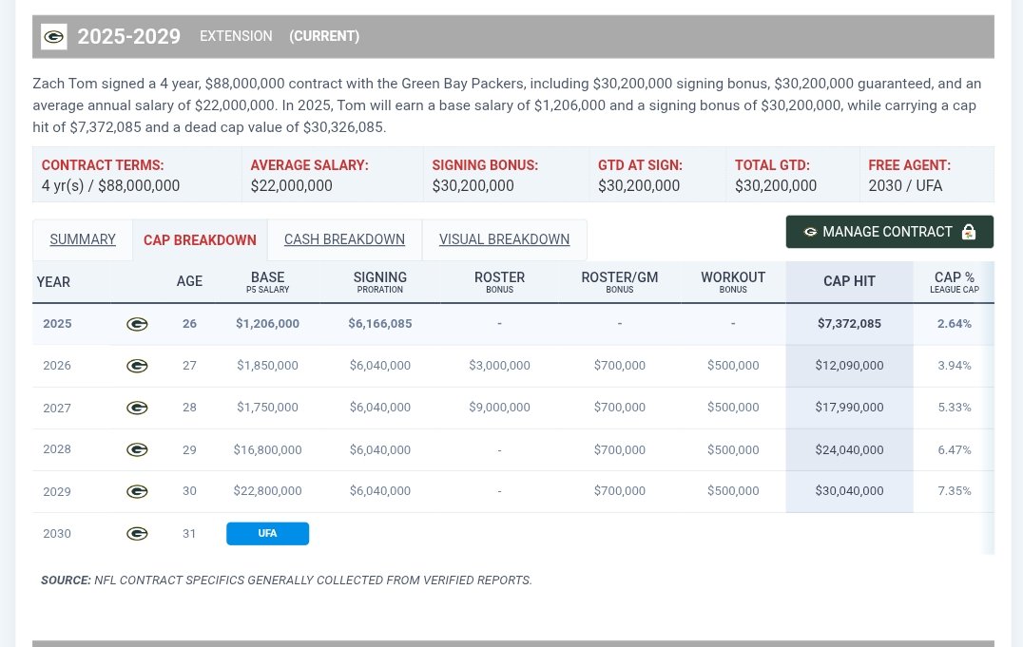Click the Average Salary $22,000,000 value
The image size is (1023, 647).
click(292, 186)
